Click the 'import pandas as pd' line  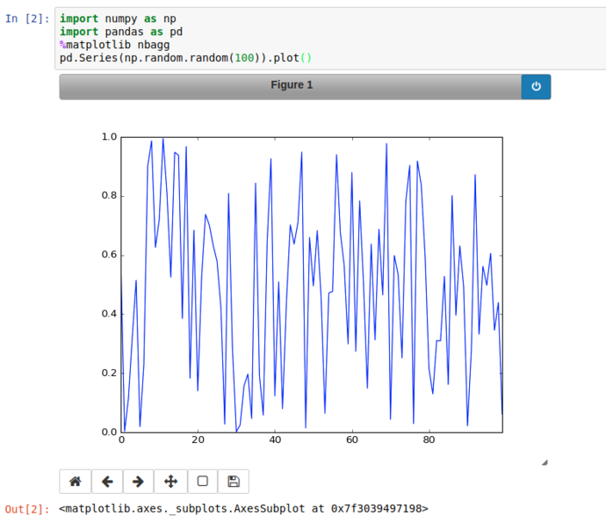121,32
